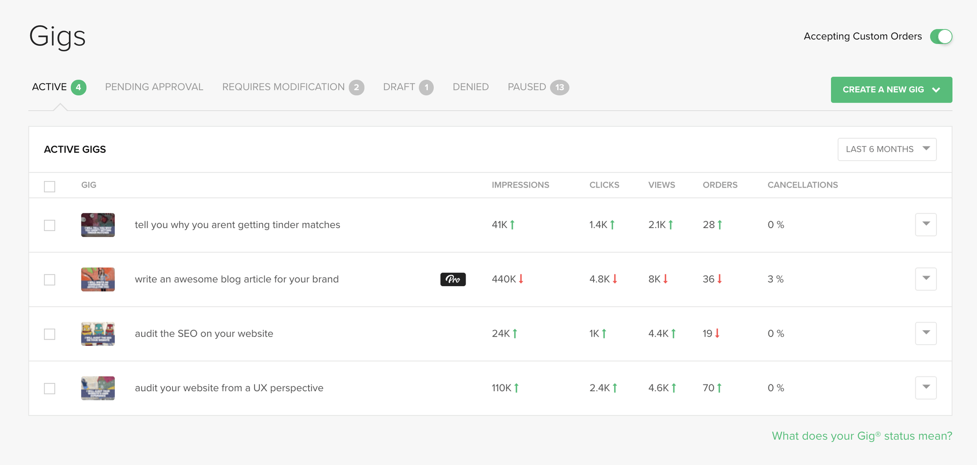Toggle Accepting Custom Orders switch off

(941, 37)
